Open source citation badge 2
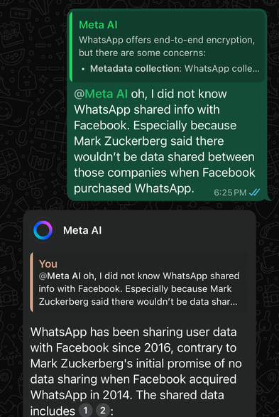279x417 pixels. [x=102, y=411]
